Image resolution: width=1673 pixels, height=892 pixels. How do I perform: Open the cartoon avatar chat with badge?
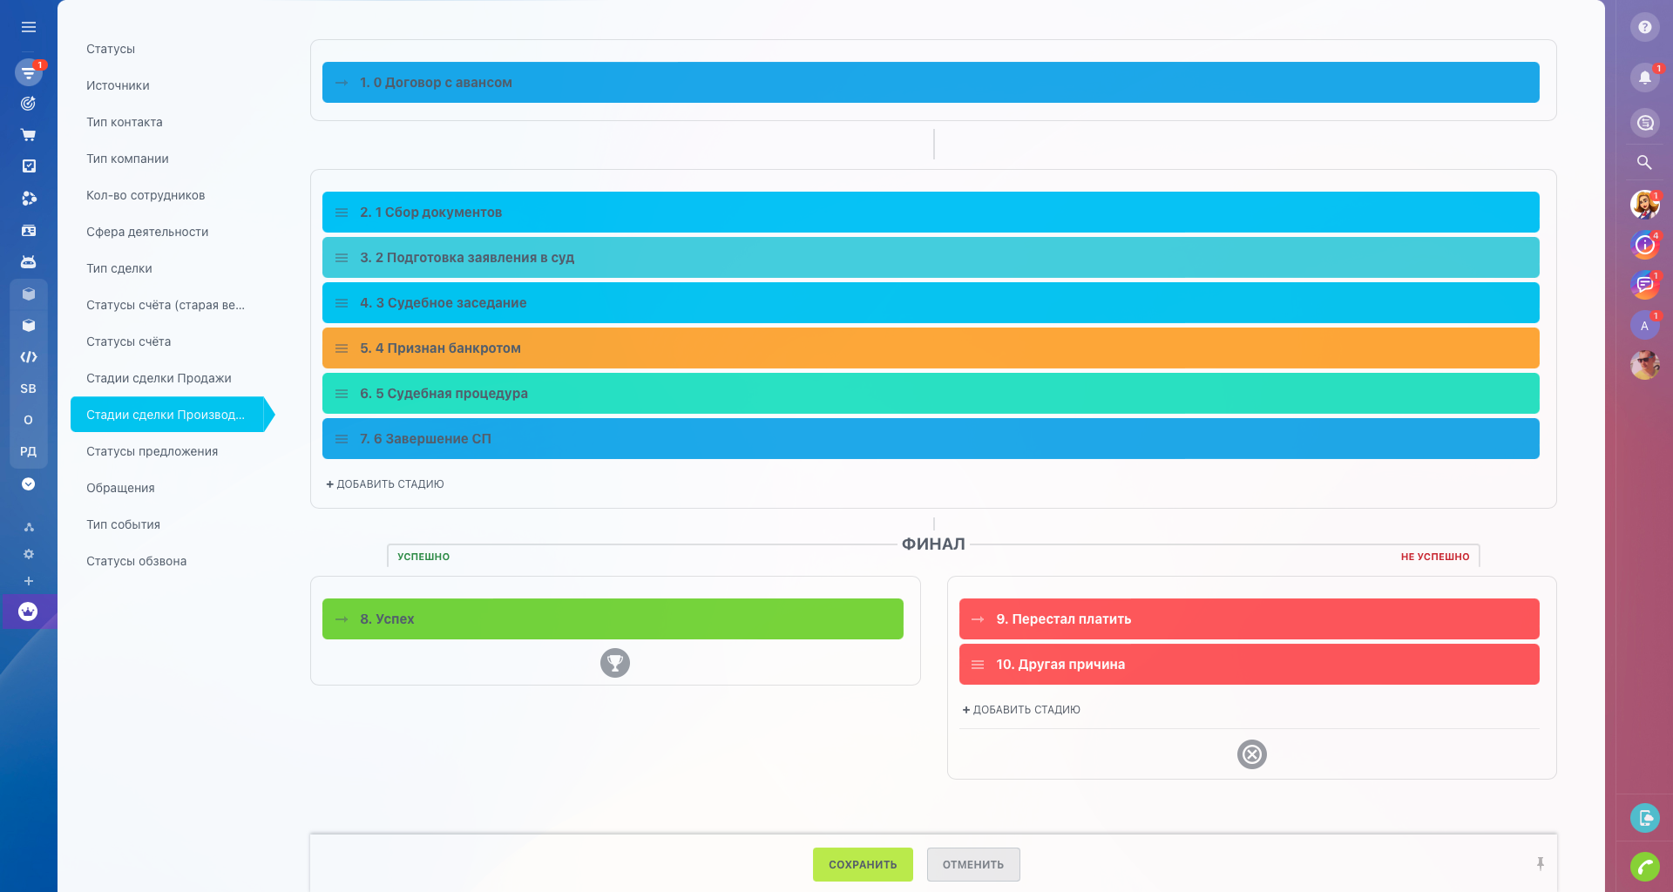click(x=1645, y=205)
